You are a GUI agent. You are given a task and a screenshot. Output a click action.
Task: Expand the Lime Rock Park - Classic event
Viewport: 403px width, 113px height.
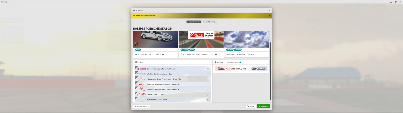(208, 94)
